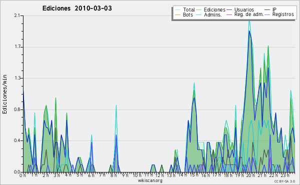Click the 3 h axis tick label

coord(56,175)
